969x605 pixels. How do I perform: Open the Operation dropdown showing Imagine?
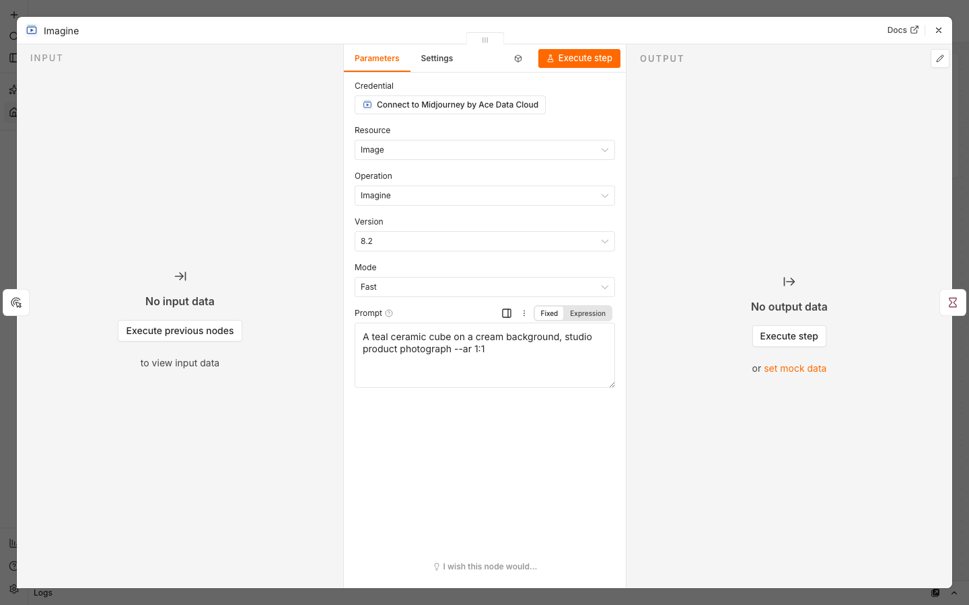pyautogui.click(x=485, y=196)
